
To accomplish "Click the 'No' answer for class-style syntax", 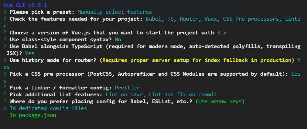I will [x=118, y=40].
